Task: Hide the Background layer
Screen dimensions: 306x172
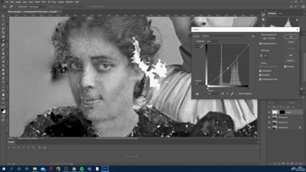Action: (269, 128)
